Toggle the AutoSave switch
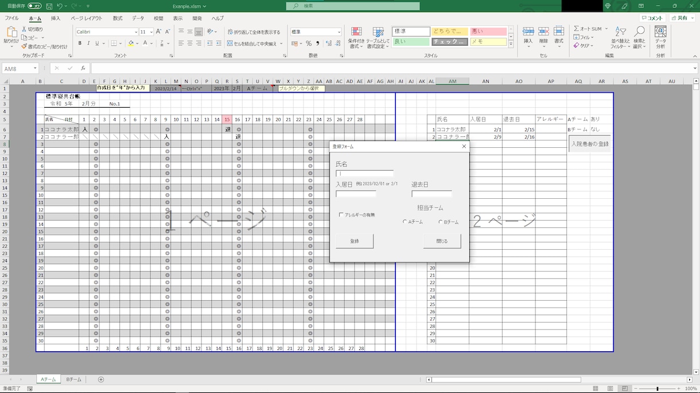Image resolution: width=700 pixels, height=393 pixels. tap(34, 6)
